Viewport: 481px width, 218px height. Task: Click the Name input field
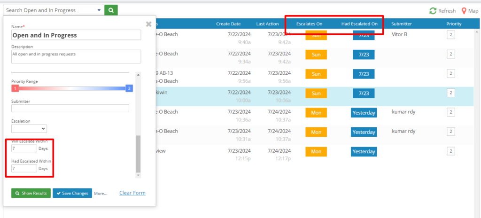[x=76, y=35]
